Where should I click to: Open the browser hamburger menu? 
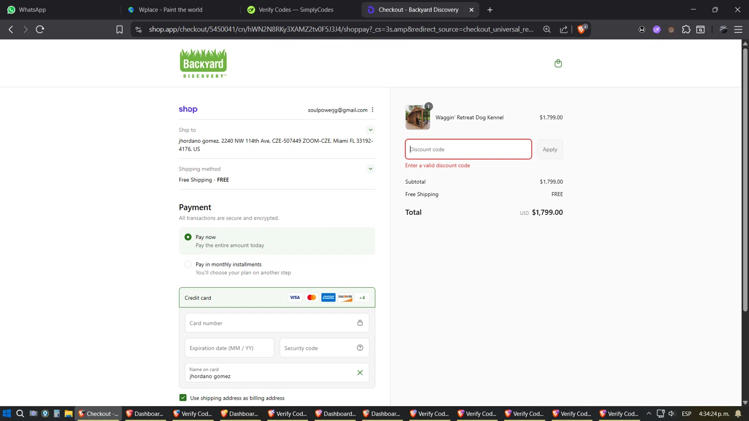pos(738,29)
